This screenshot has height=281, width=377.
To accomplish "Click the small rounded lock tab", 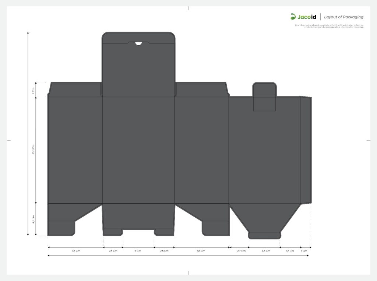I will click(x=264, y=96).
